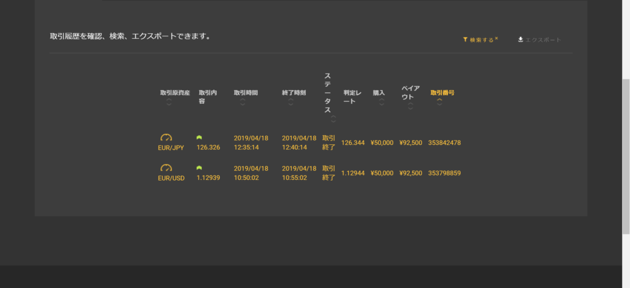Click end time 2019/04/18 12:40:14

click(299, 143)
